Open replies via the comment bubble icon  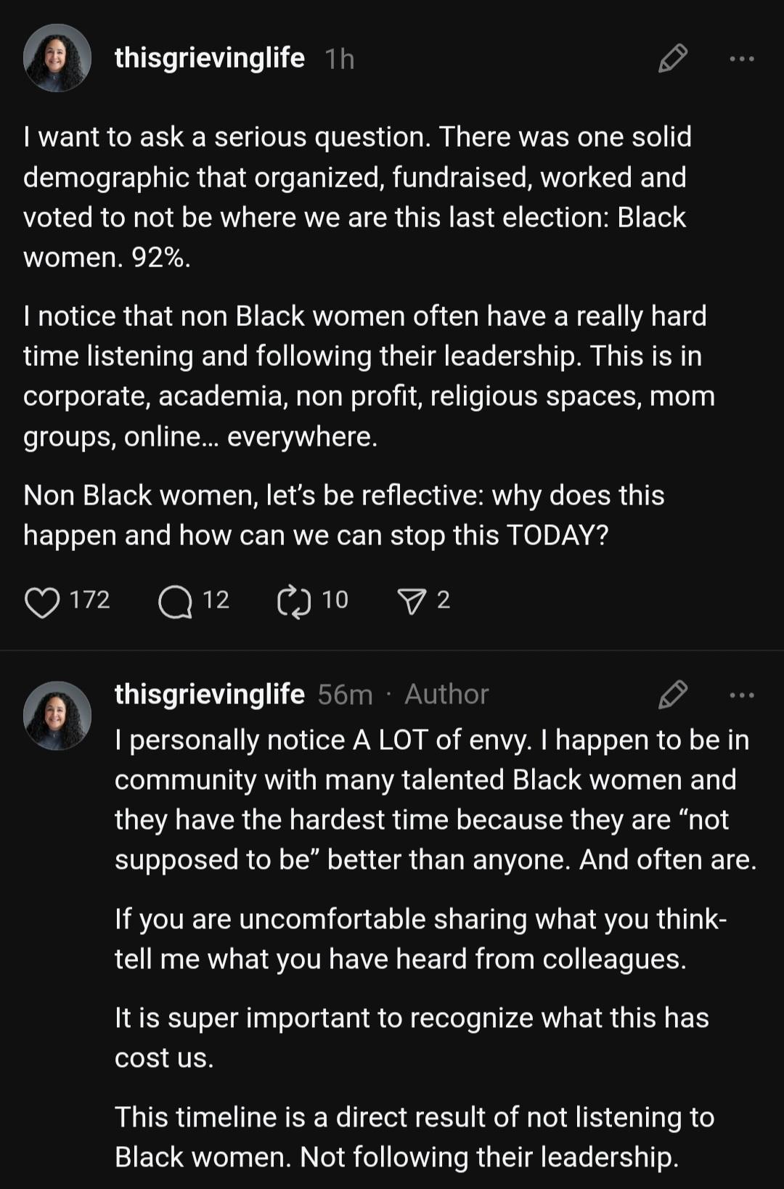(175, 602)
